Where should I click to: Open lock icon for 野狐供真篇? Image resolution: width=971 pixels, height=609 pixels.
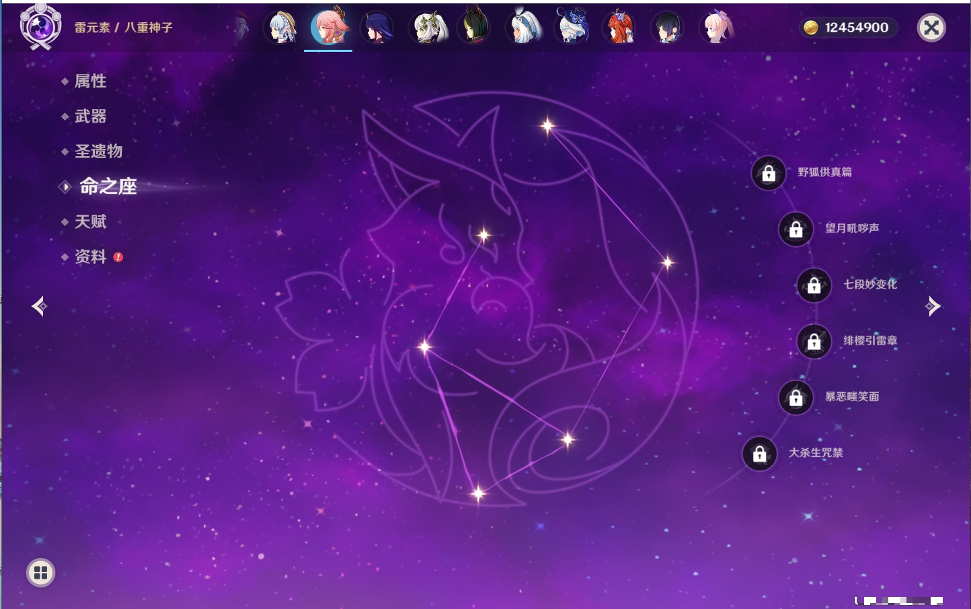coord(769,174)
